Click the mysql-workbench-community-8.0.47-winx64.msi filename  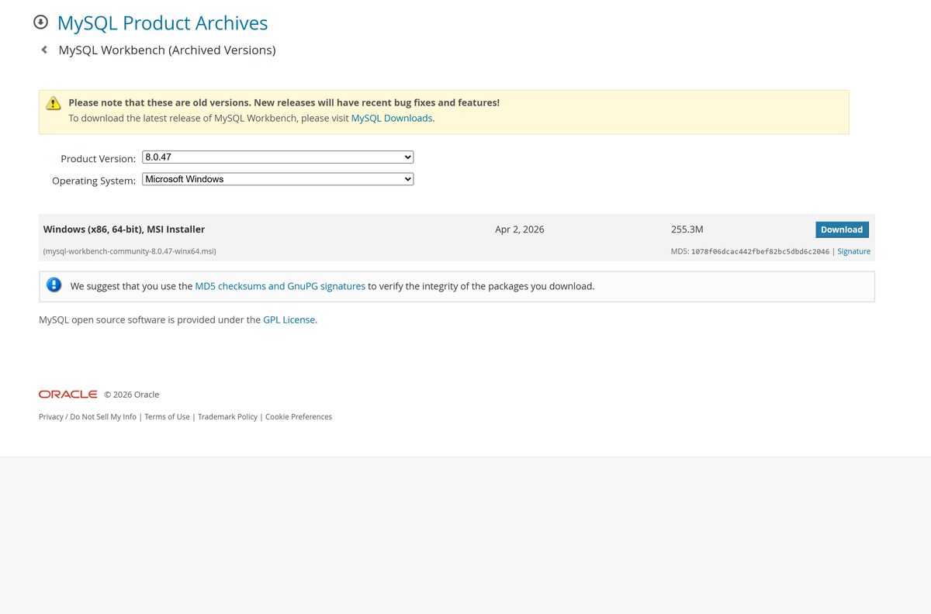(x=130, y=251)
